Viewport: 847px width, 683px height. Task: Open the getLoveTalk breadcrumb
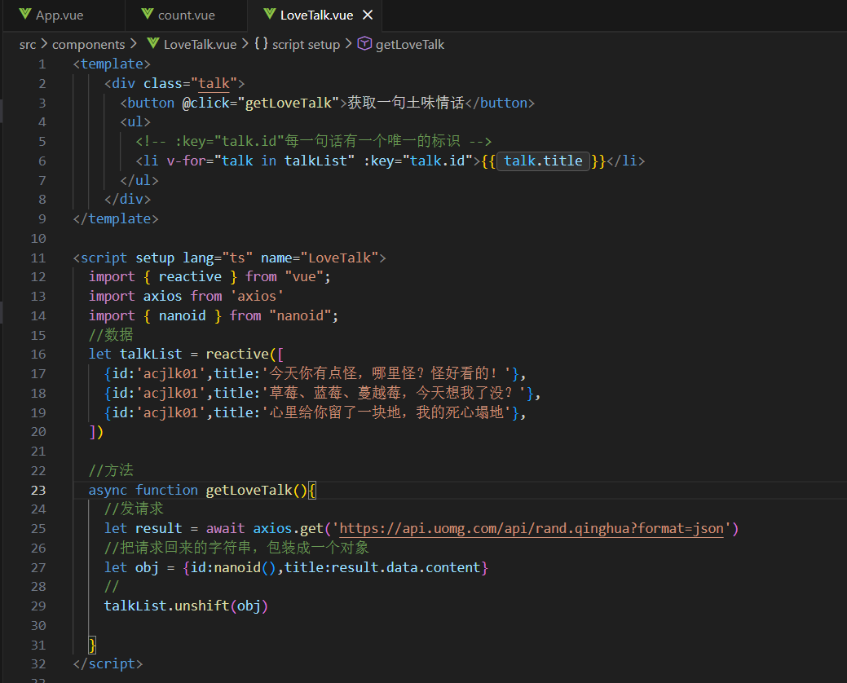pyautogui.click(x=410, y=44)
